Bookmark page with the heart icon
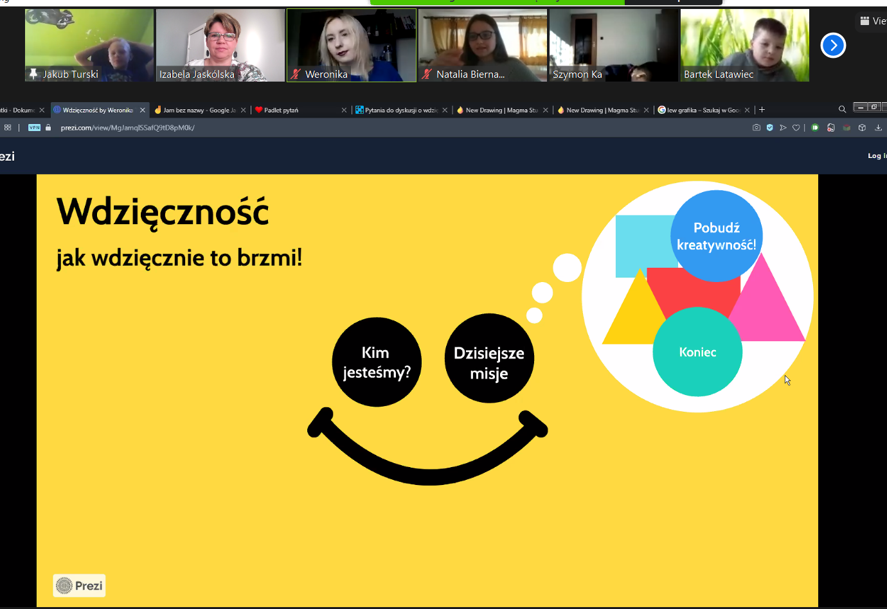The height and width of the screenshot is (609, 887). point(796,128)
